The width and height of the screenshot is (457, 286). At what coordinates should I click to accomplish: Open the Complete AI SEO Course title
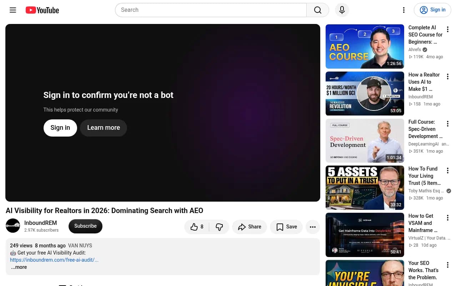pyautogui.click(x=425, y=35)
